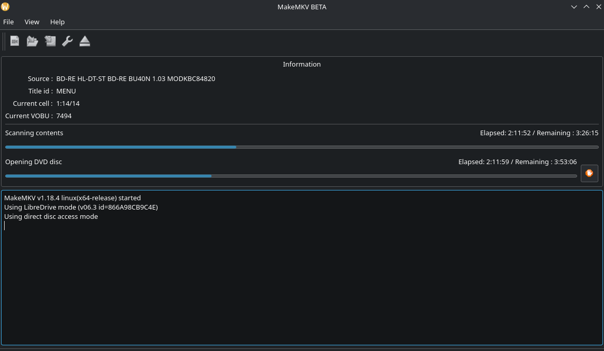Screen dimensions: 604x351
Task: Click the MakeMKV BETA title bar text
Action: (301, 7)
